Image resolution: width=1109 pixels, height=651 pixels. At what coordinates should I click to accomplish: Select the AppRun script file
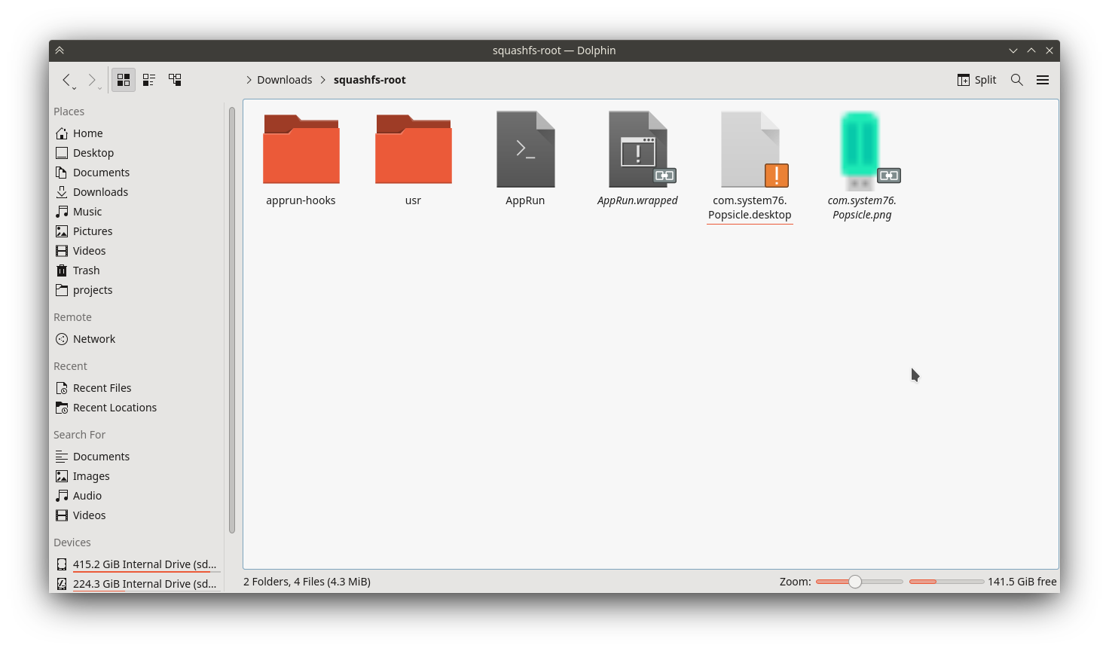[525, 159]
